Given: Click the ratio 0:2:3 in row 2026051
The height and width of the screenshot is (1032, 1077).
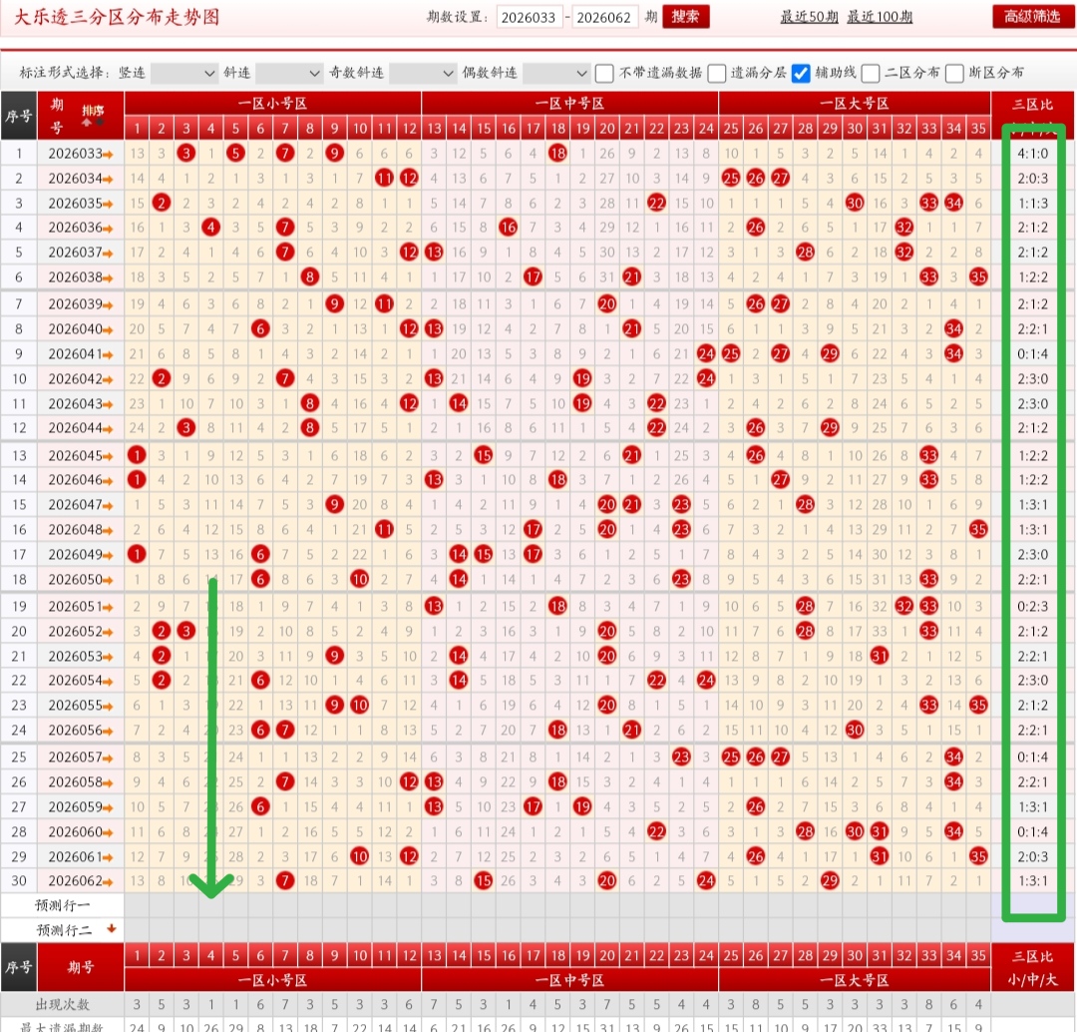Looking at the screenshot, I should point(1032,607).
